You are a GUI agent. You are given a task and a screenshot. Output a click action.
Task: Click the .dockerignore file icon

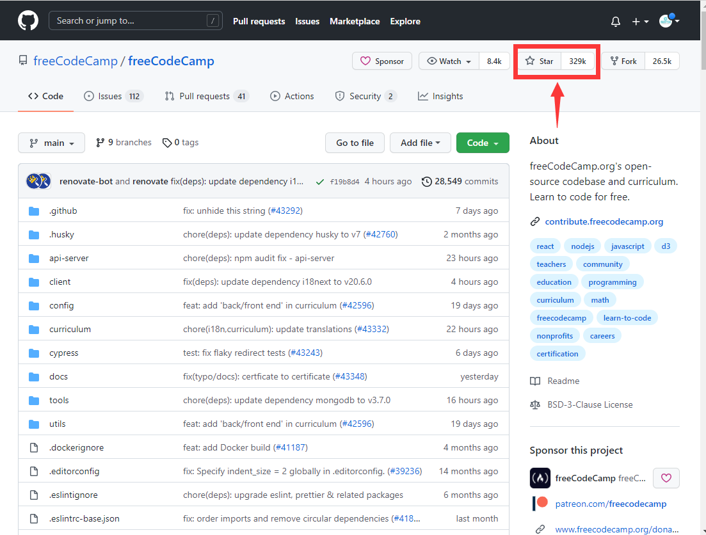[34, 447]
